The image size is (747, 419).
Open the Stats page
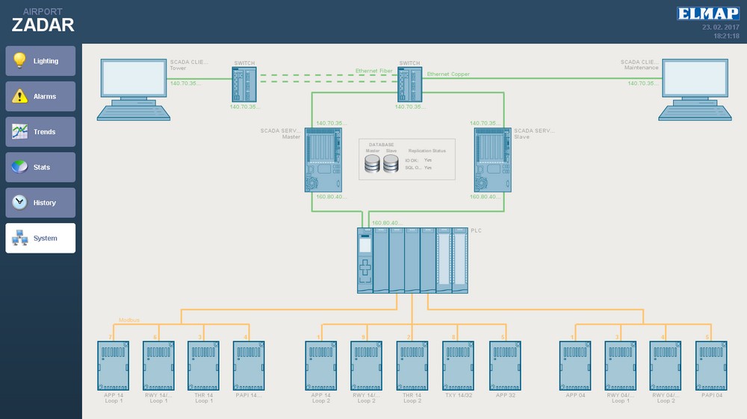pyautogui.click(x=40, y=167)
